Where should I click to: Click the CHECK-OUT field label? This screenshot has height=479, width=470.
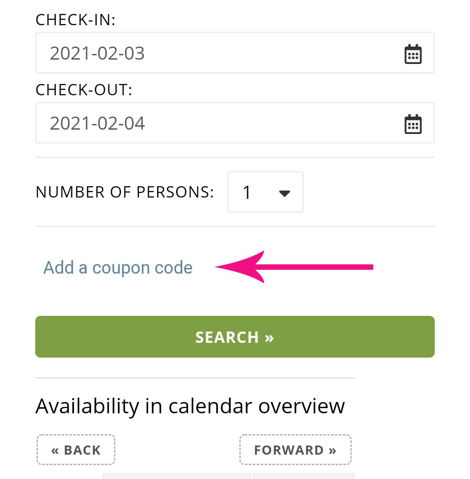tap(84, 90)
